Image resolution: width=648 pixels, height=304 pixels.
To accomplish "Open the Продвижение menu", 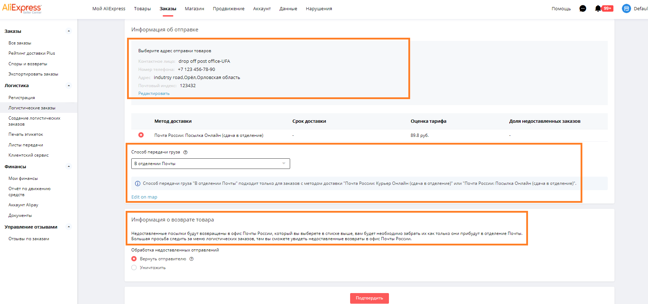I will click(229, 8).
